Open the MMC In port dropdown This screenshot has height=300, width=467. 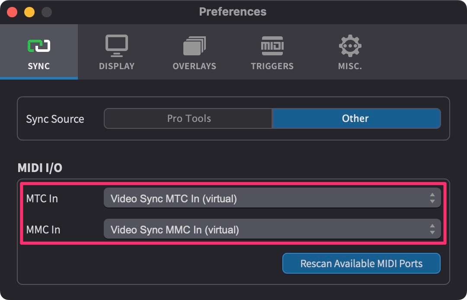pos(272,229)
